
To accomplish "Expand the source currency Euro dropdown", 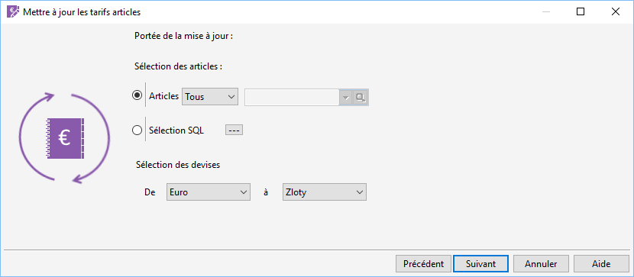I will pyautogui.click(x=208, y=192).
